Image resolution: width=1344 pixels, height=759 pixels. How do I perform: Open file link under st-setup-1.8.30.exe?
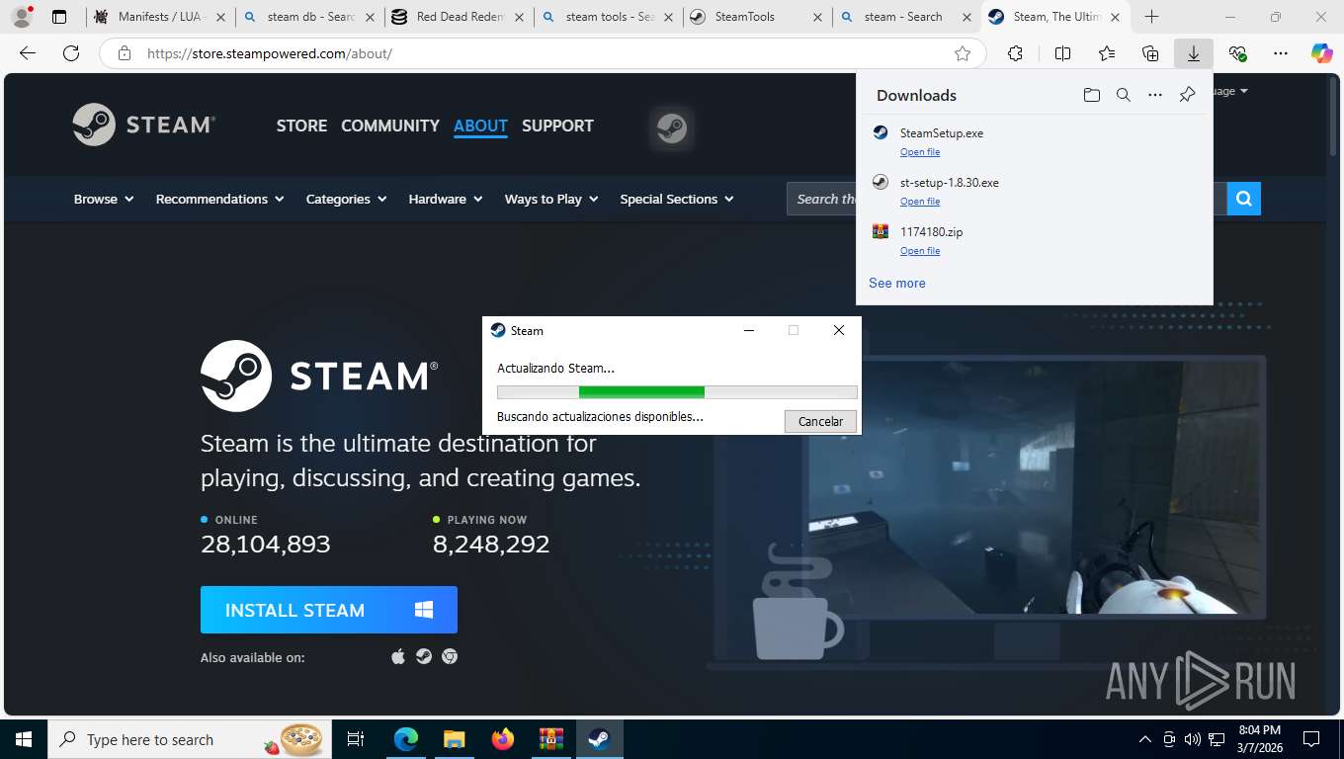920,202
